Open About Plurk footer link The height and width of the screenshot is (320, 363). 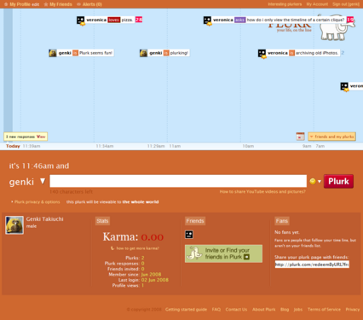pos(264,310)
